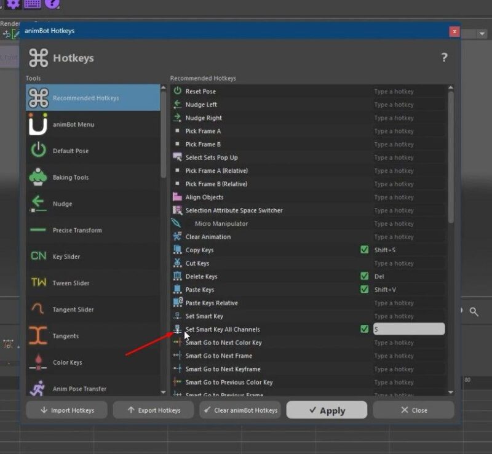The width and height of the screenshot is (492, 454).
Task: Uncheck the Copy Keys hotkey checkbox
Action: pos(365,250)
